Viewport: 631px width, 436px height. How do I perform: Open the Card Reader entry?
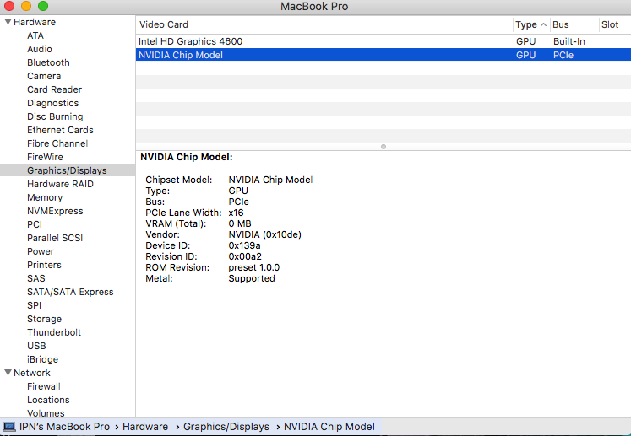(54, 89)
